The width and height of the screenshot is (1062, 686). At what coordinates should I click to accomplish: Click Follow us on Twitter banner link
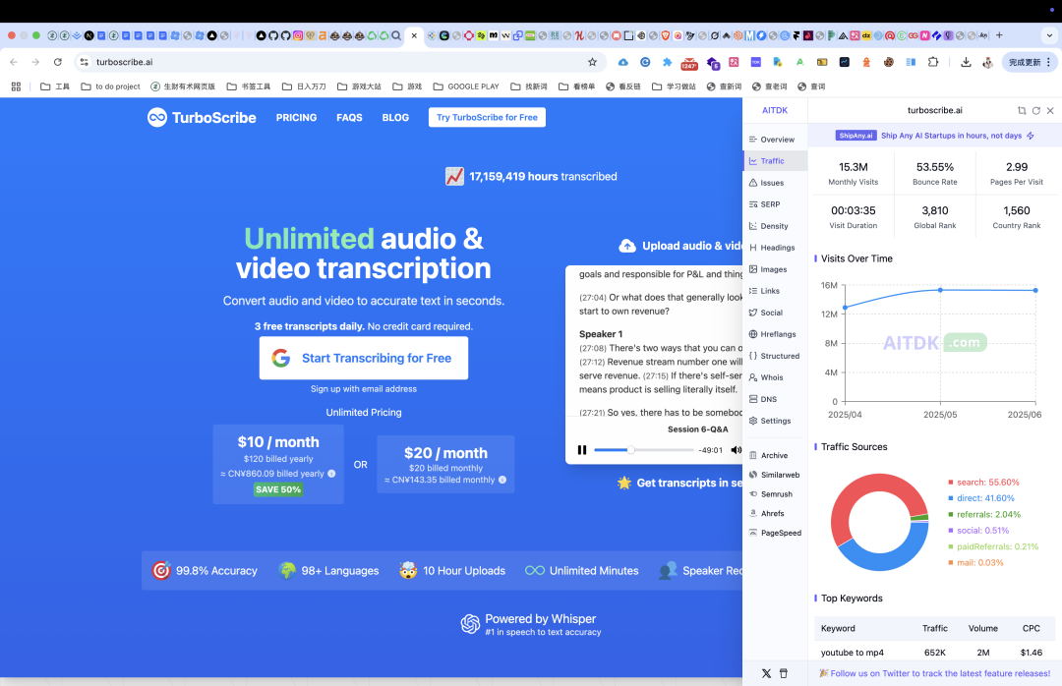tap(935, 674)
